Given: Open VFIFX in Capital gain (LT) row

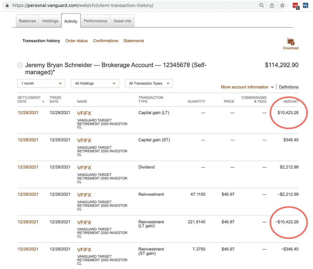Looking at the screenshot, I should (84, 113).
